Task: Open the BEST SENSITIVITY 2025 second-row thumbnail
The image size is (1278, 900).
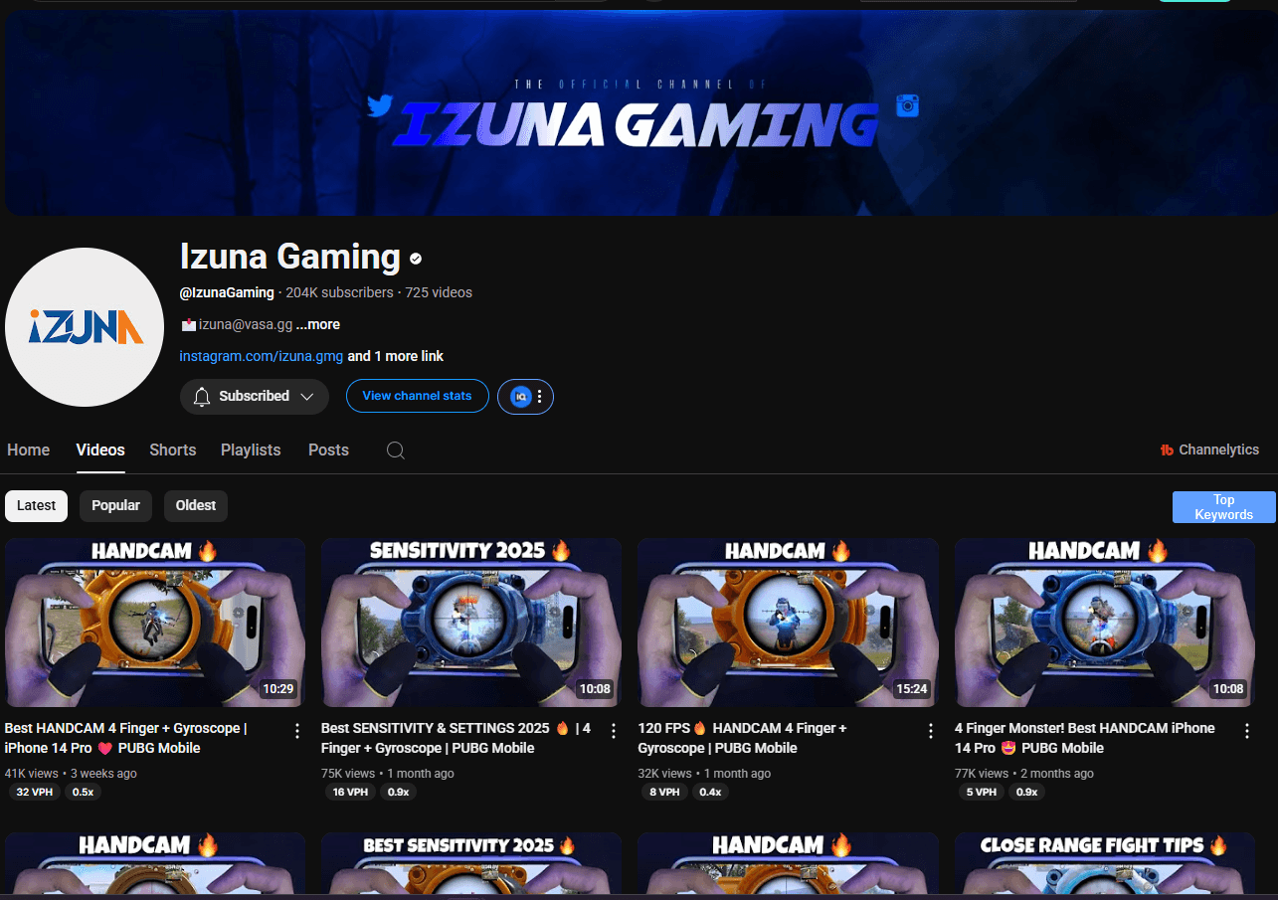Action: tap(471, 862)
